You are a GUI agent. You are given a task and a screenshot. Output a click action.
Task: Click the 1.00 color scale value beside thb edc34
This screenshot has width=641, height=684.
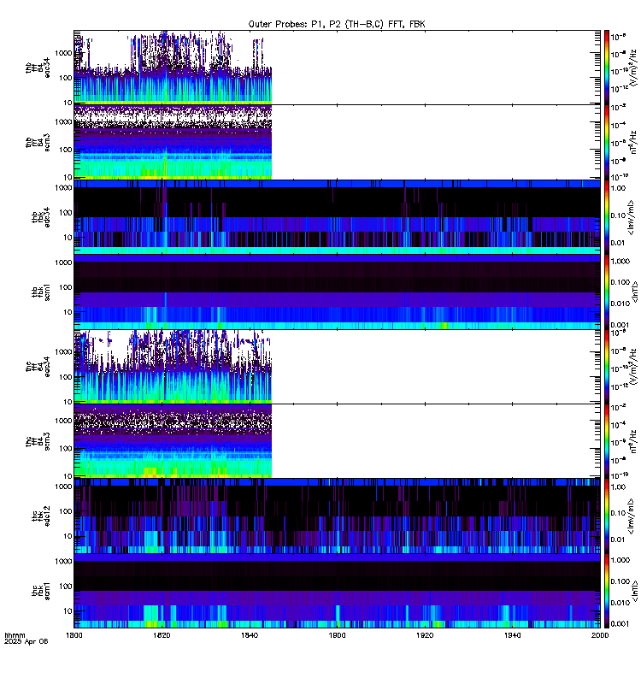[618, 188]
